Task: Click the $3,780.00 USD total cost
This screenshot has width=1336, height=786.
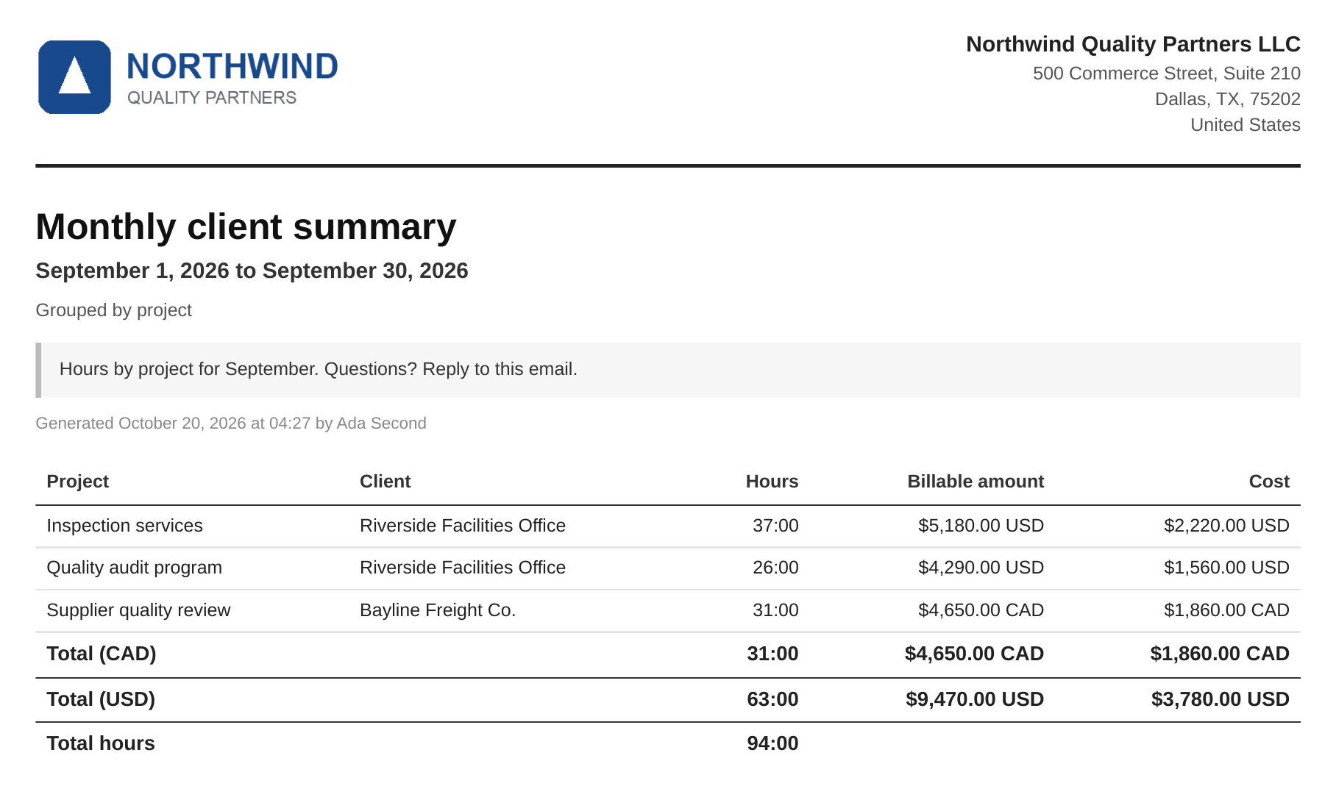Action: click(1220, 699)
